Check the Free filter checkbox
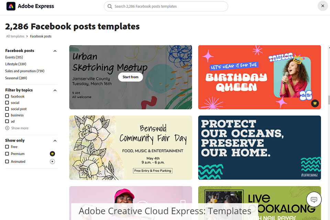The width and height of the screenshot is (330, 220). (7, 147)
